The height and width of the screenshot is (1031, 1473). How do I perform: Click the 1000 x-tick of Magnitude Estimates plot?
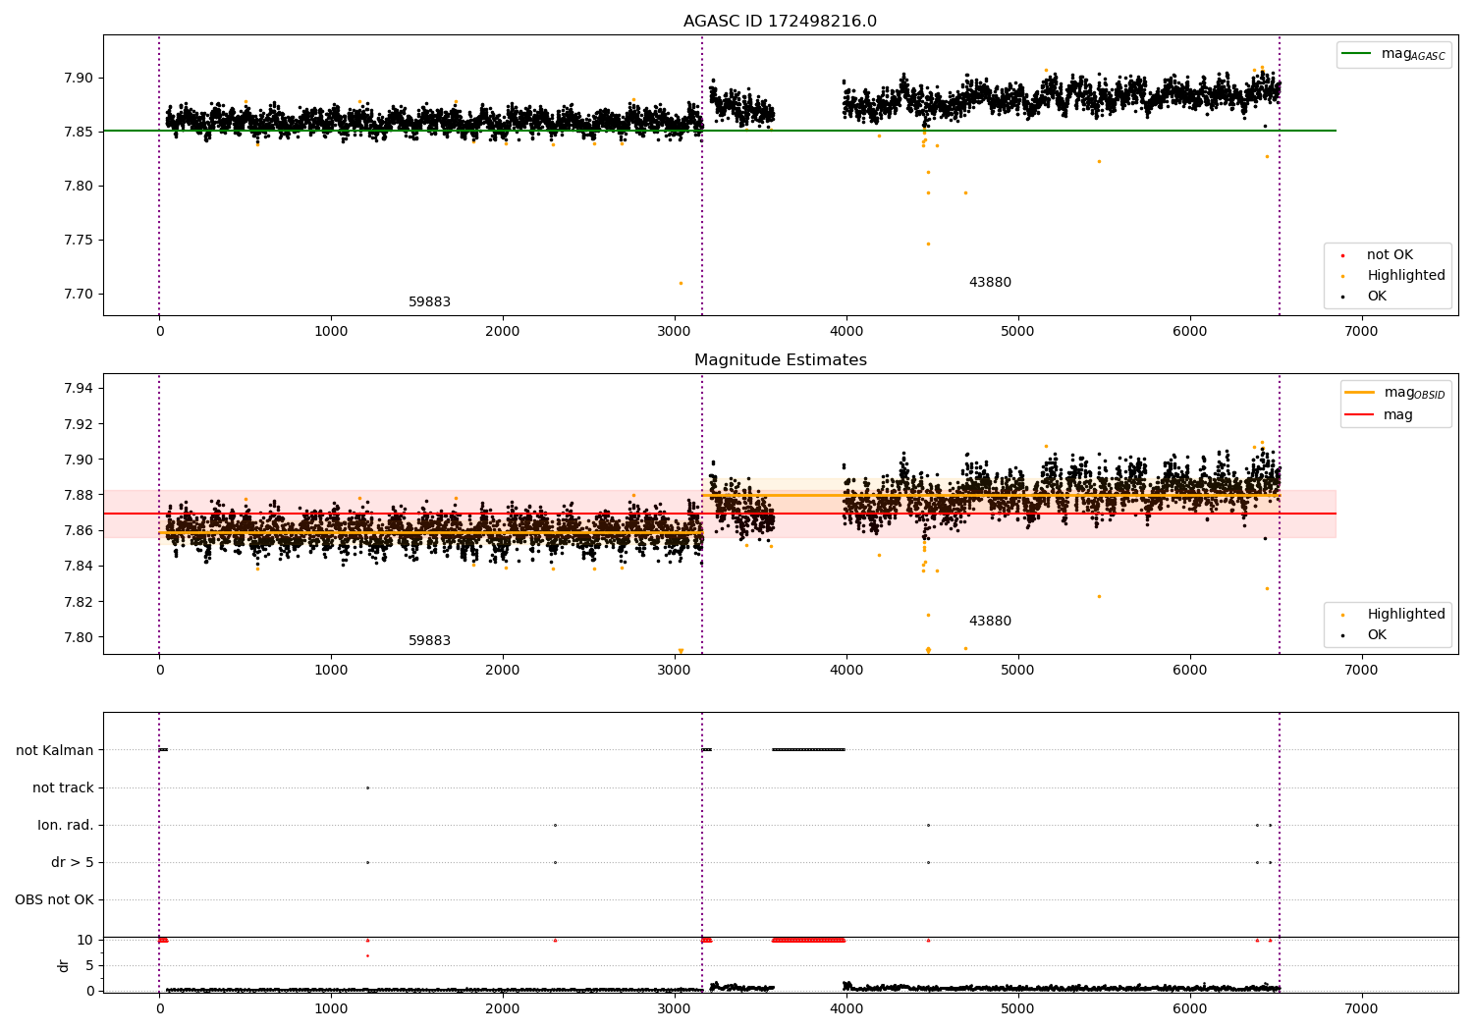tap(331, 671)
